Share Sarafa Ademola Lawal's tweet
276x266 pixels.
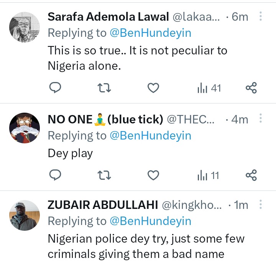pyautogui.click(x=251, y=88)
